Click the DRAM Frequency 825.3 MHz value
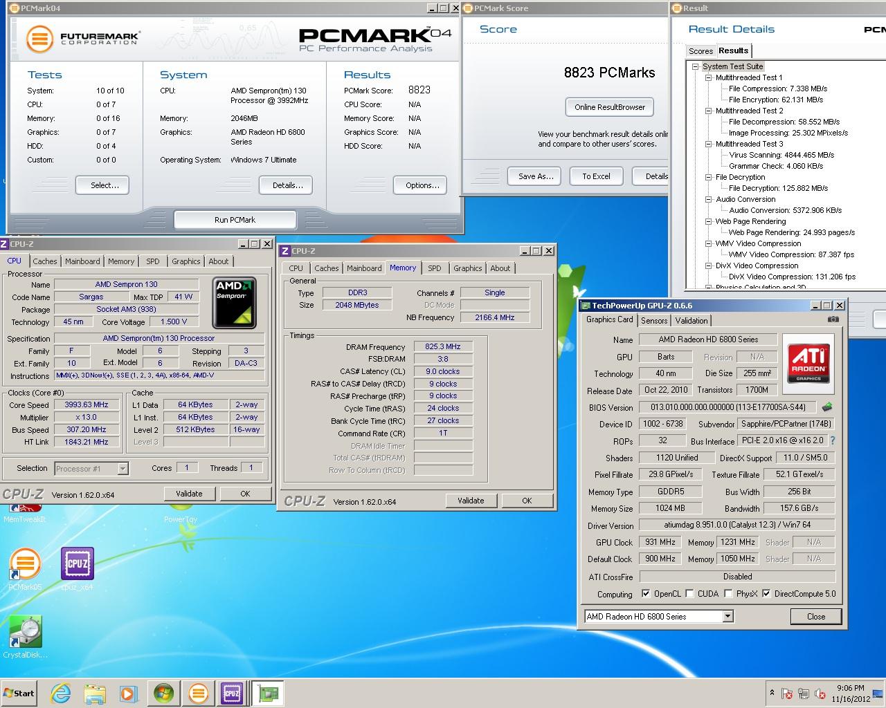886x708 pixels. pyautogui.click(x=443, y=347)
